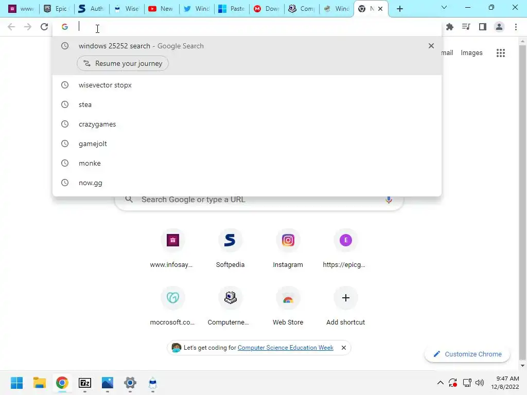527x395 pixels.
Task: Open 7-Zip from the taskbar
Action: point(85,383)
